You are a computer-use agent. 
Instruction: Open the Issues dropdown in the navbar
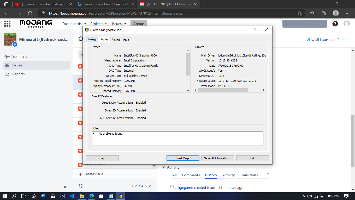[119, 24]
